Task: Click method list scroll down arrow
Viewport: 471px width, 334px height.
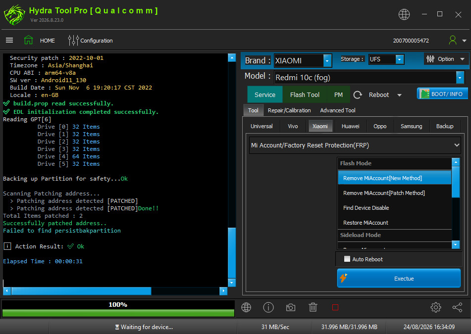Action: coord(456,244)
